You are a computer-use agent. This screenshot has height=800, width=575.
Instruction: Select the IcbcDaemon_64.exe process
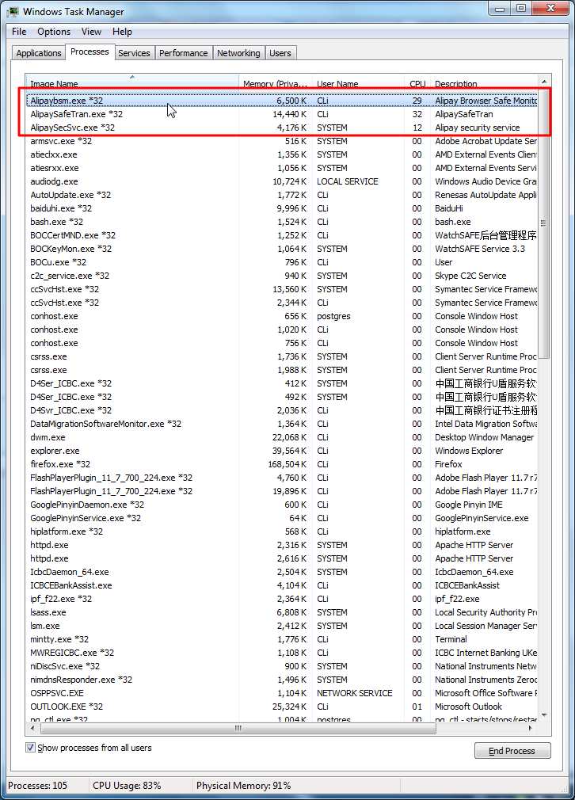click(282, 572)
